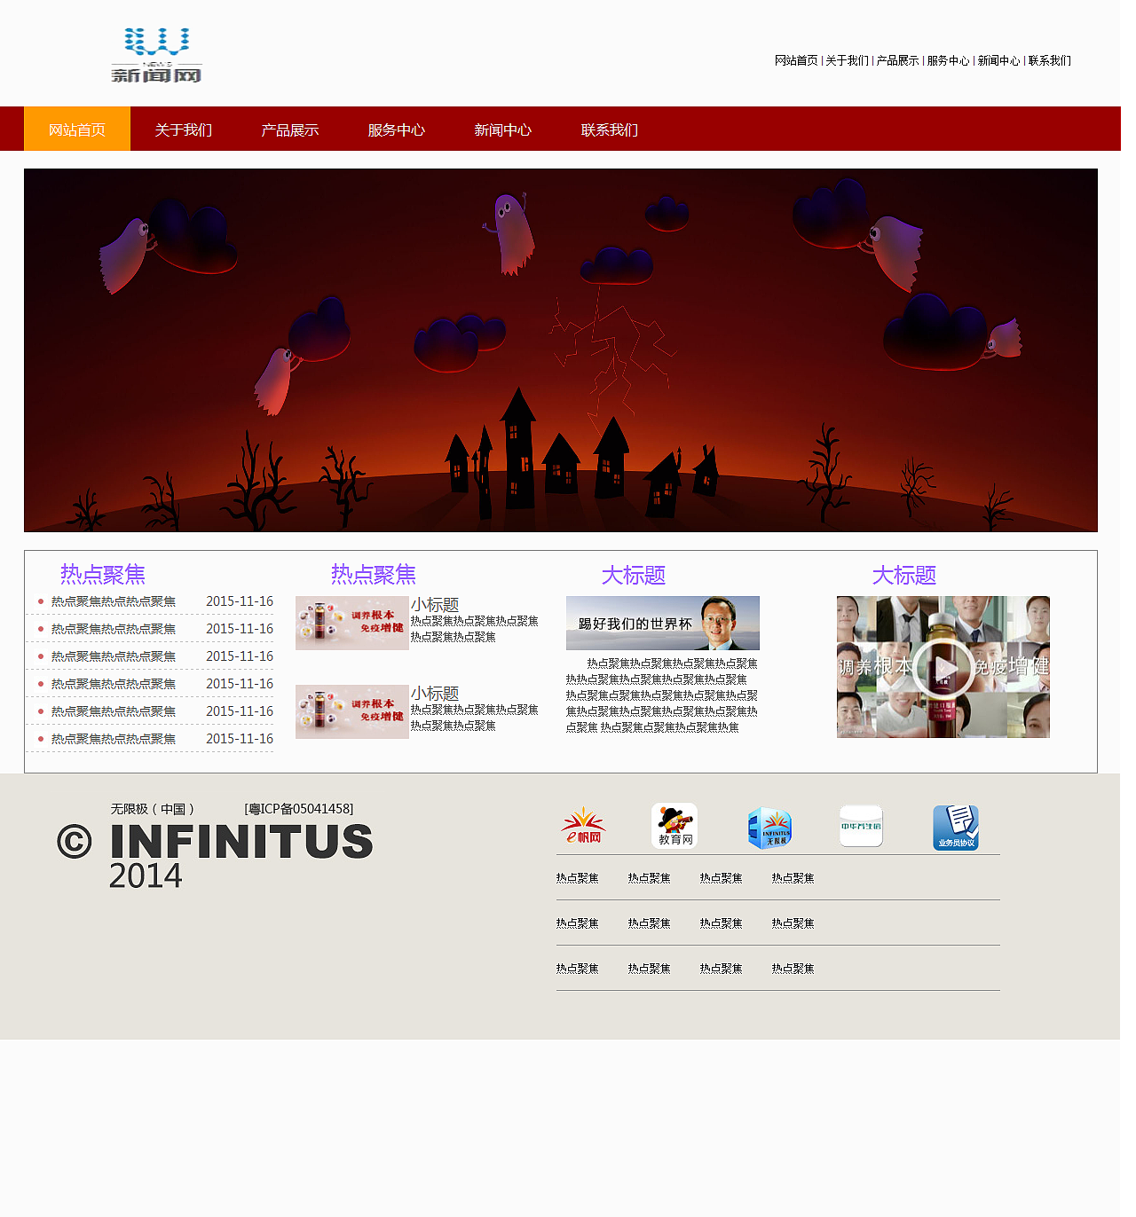Open the first 热点聚焦热点热点聚焦 news item
The height and width of the screenshot is (1217, 1136).
[x=113, y=601]
